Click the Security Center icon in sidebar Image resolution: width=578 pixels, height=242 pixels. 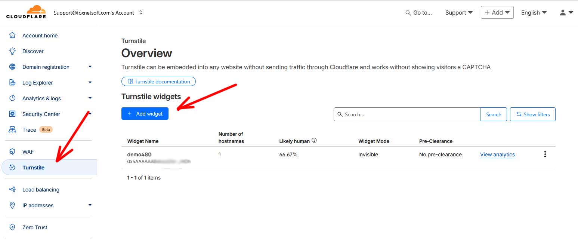[x=12, y=114]
